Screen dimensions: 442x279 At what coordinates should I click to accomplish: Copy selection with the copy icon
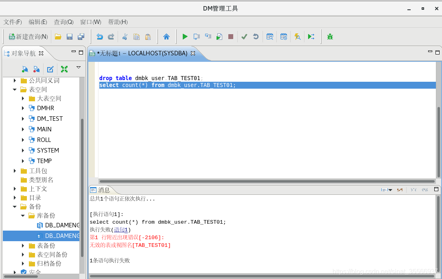coord(136,37)
